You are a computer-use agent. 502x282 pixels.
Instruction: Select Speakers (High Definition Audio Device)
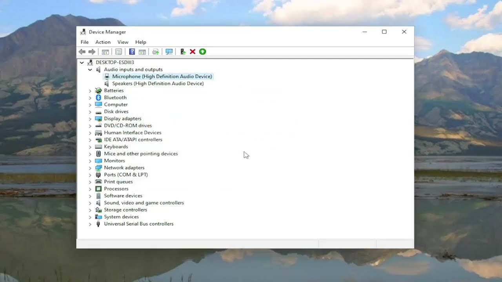(158, 83)
